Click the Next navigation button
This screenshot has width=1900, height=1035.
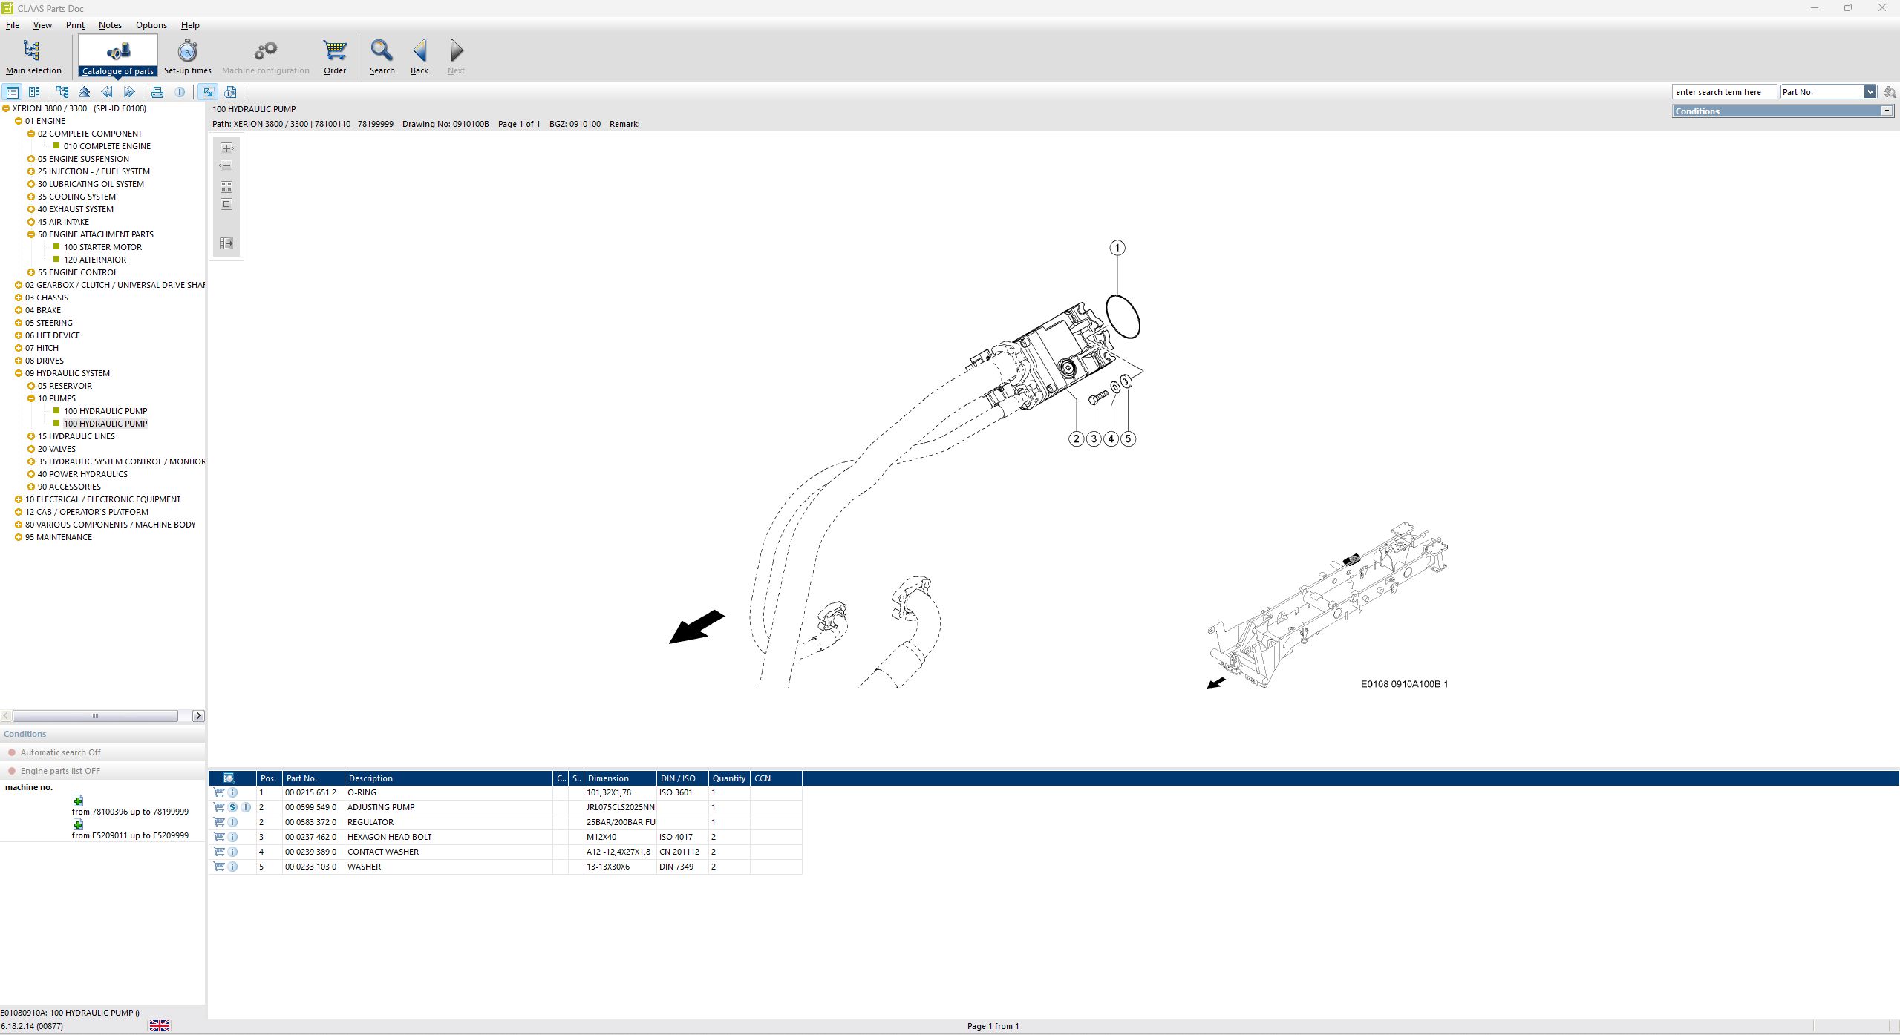coord(455,52)
